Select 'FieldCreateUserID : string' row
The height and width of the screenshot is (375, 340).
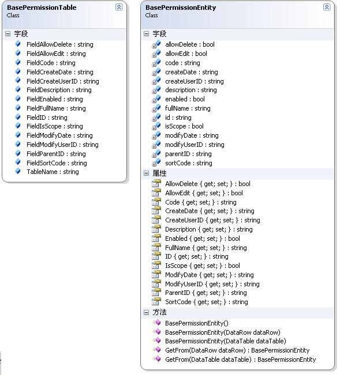tap(63, 81)
